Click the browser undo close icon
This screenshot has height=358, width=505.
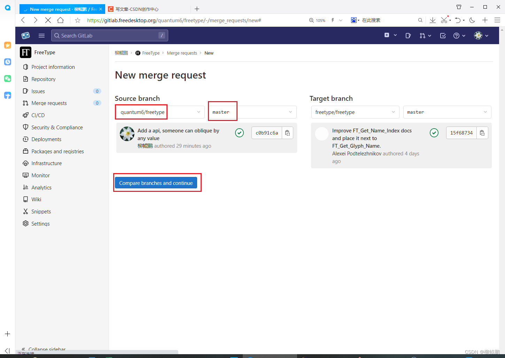coord(458,20)
